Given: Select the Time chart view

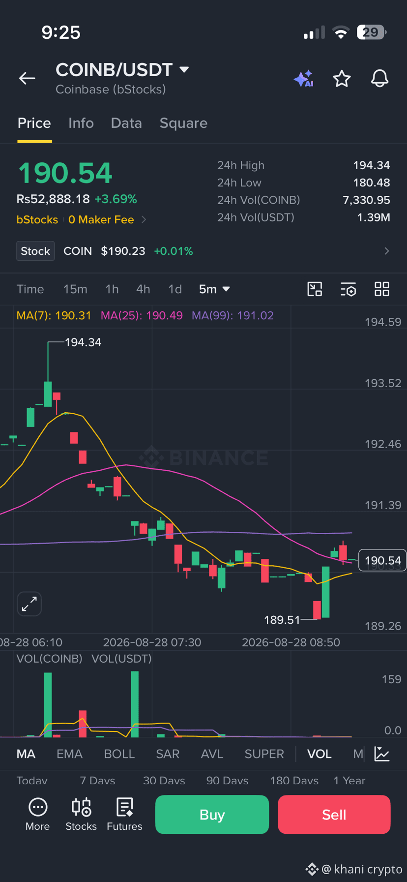Looking at the screenshot, I should pos(30,289).
